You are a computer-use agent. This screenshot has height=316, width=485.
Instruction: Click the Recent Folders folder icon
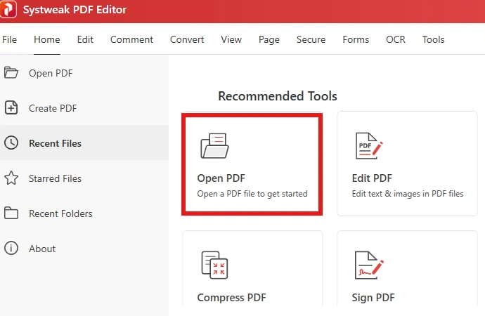(11, 213)
